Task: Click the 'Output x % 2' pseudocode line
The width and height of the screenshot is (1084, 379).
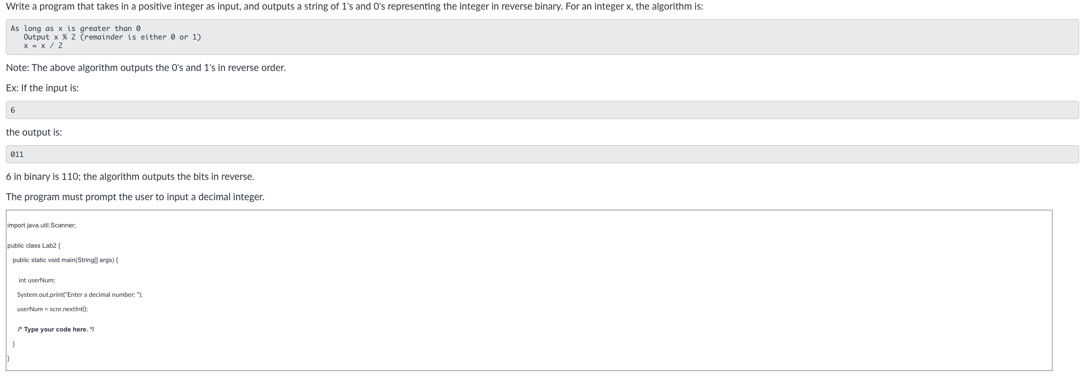Action: [112, 37]
